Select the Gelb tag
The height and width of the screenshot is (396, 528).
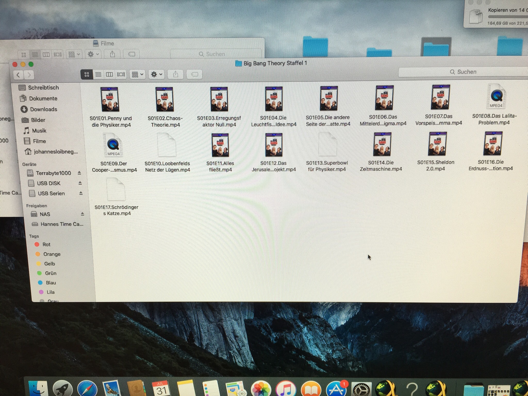[46, 264]
